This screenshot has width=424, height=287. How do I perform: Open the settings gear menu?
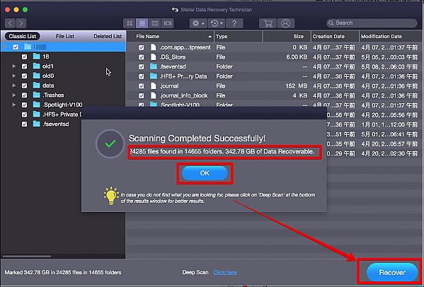198,23
